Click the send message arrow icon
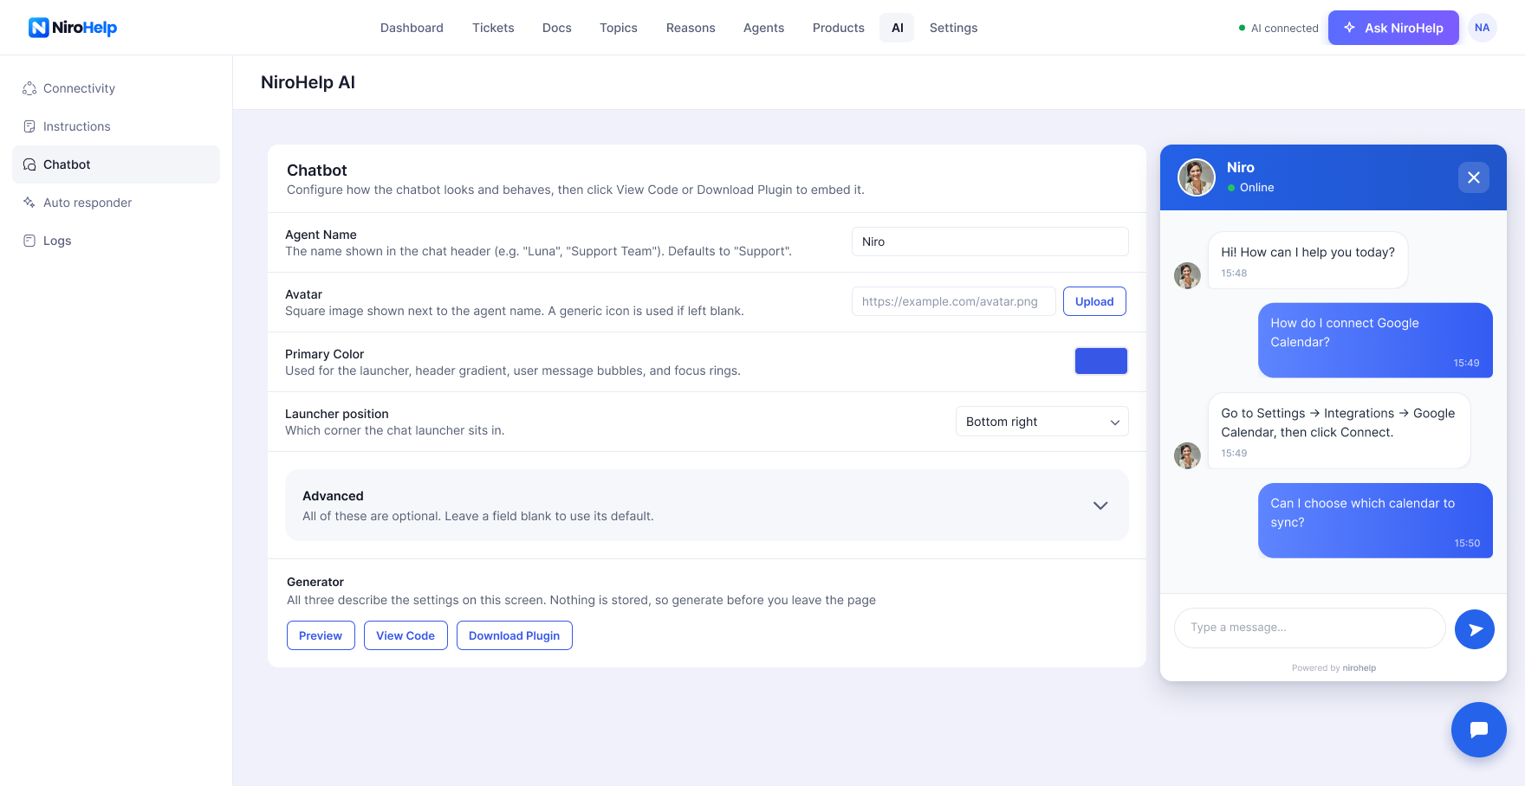1525x786 pixels. click(1475, 629)
